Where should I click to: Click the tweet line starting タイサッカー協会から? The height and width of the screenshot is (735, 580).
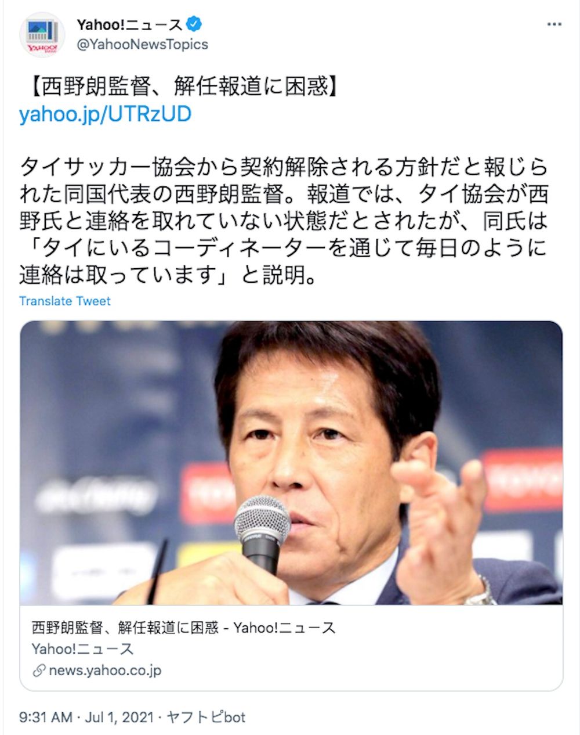[x=284, y=167]
